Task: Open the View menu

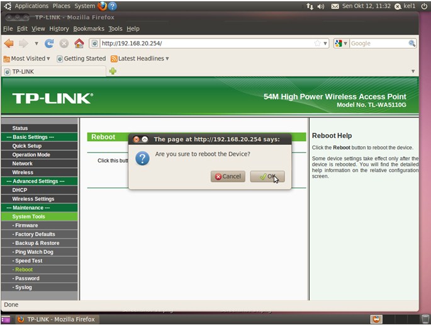Action: (x=38, y=28)
